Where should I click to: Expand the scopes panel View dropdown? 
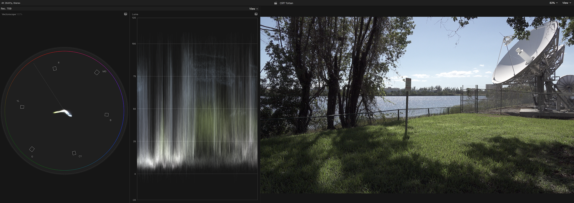coord(253,9)
